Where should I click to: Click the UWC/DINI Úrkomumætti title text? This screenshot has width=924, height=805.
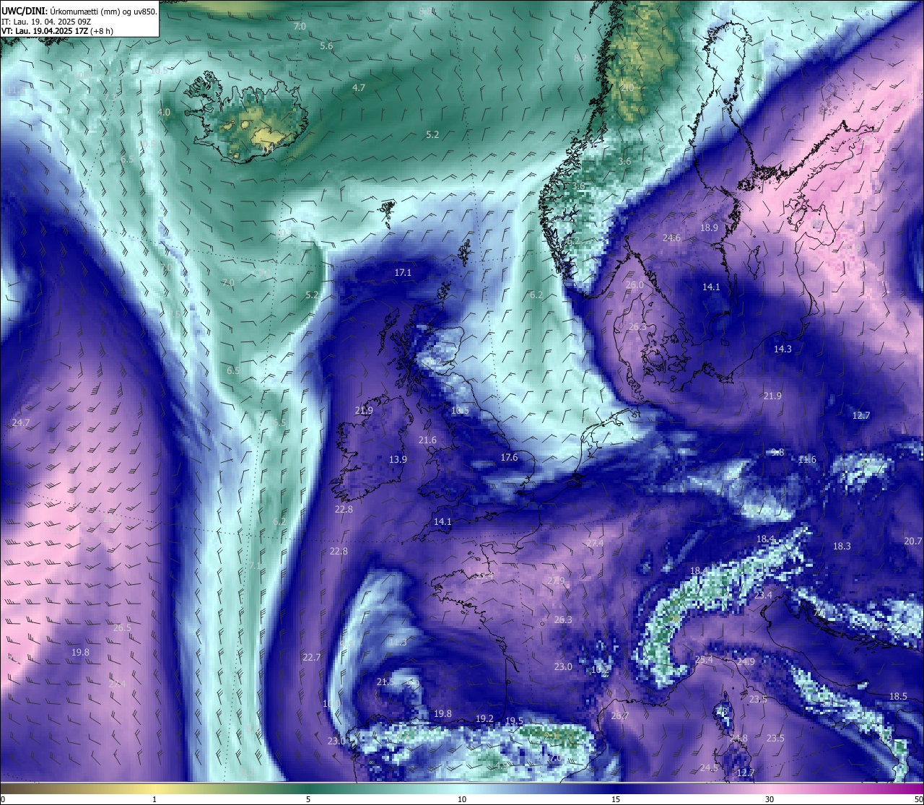(x=79, y=11)
